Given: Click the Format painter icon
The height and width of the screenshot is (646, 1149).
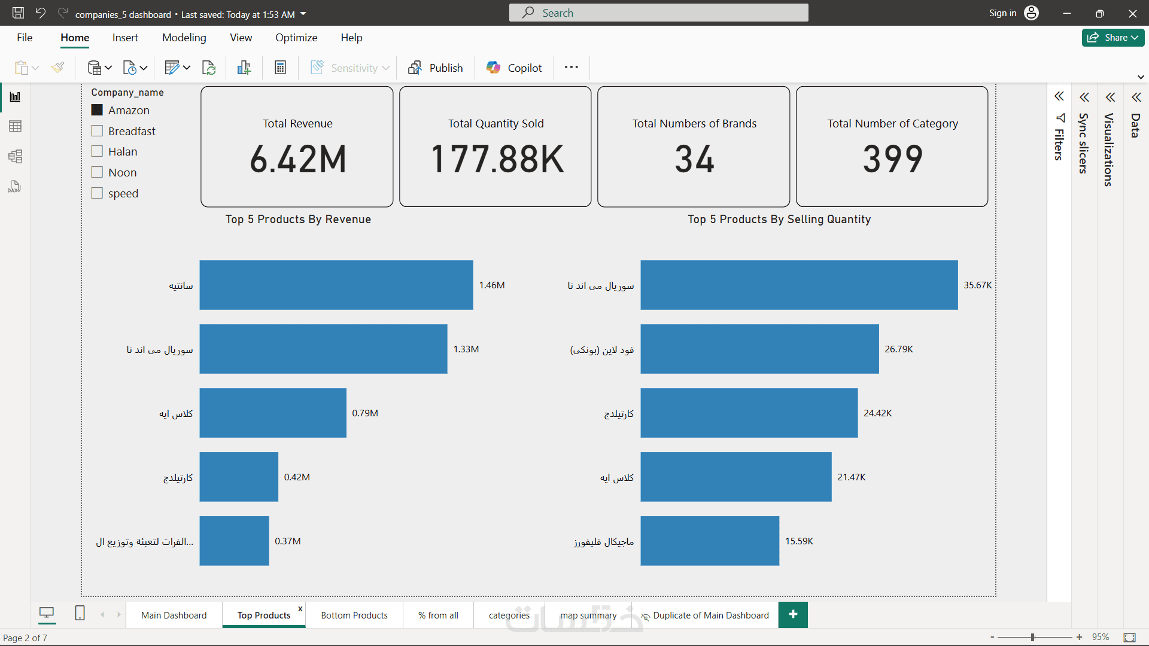Looking at the screenshot, I should pyautogui.click(x=57, y=68).
